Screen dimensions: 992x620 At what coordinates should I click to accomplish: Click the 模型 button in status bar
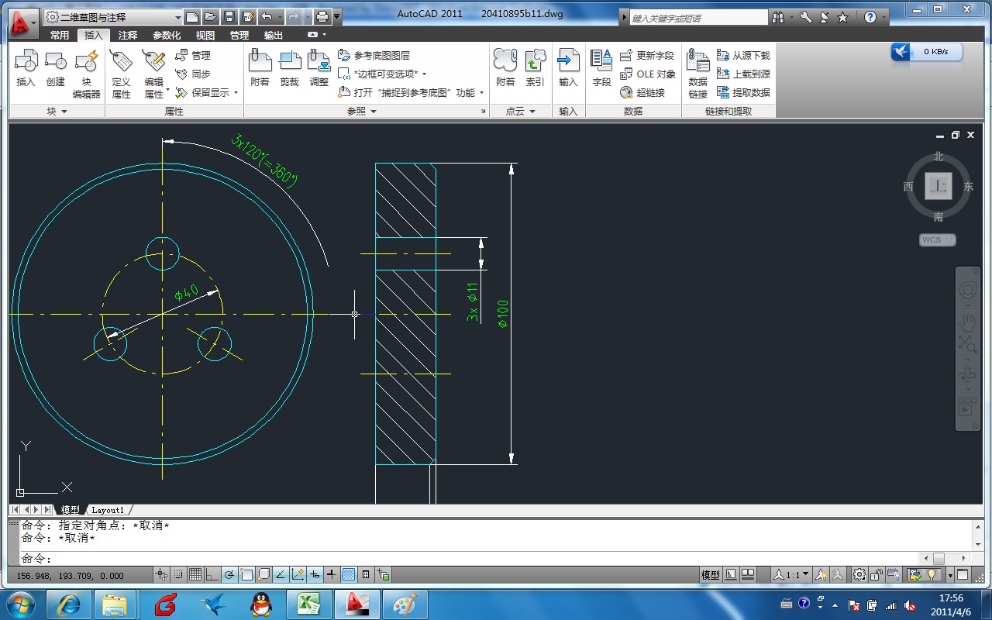[x=710, y=575]
